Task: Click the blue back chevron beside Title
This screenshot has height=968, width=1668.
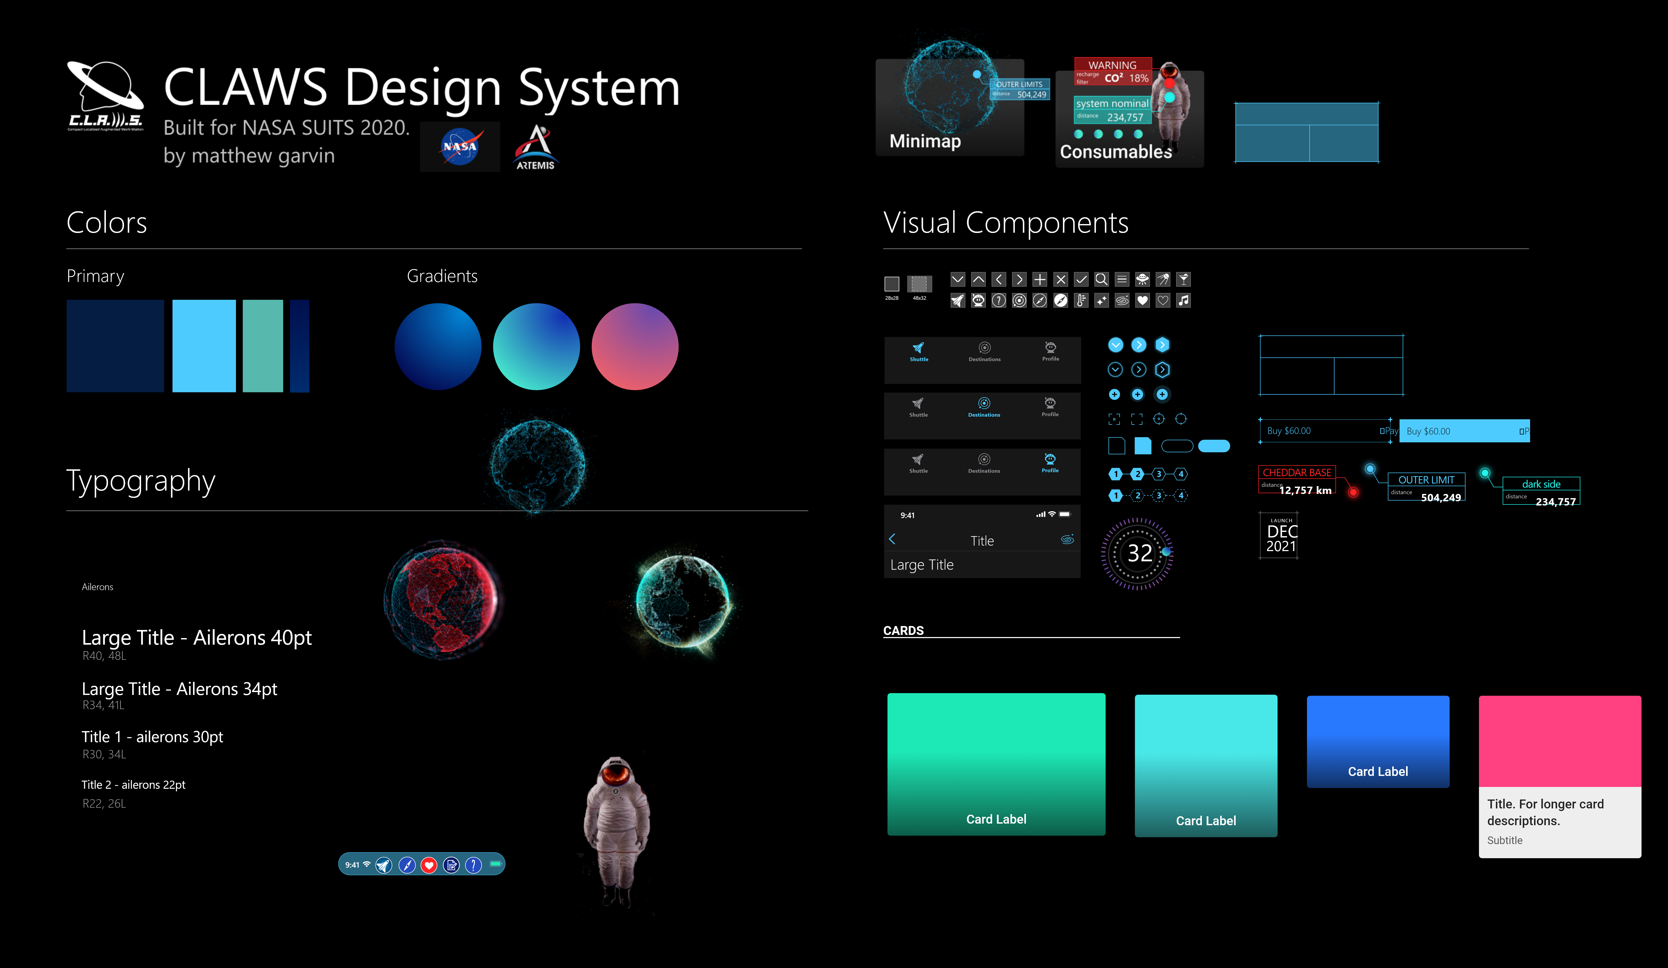Action: click(x=892, y=539)
